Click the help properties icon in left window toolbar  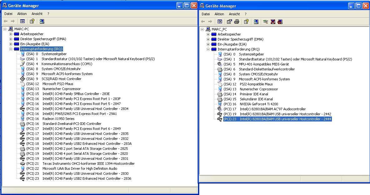coord(32,21)
